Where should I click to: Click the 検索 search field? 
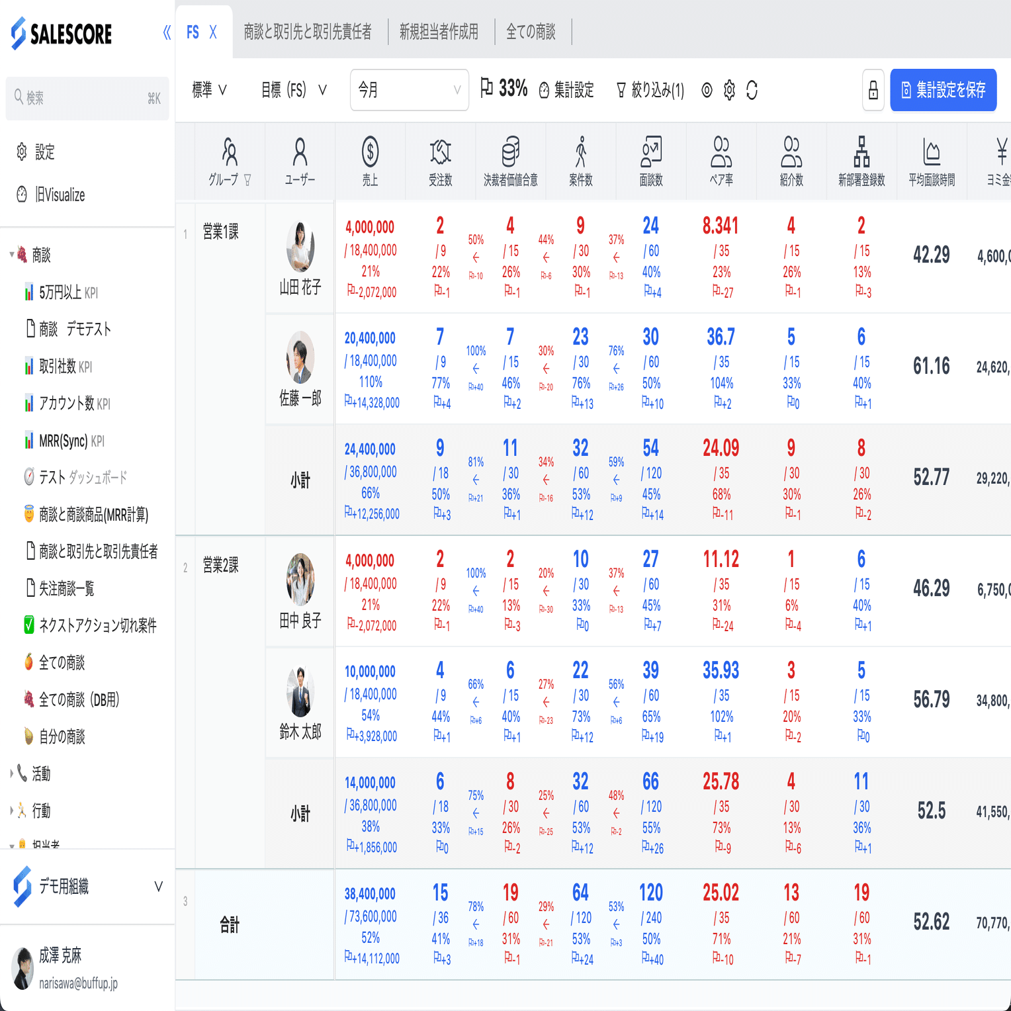87,98
